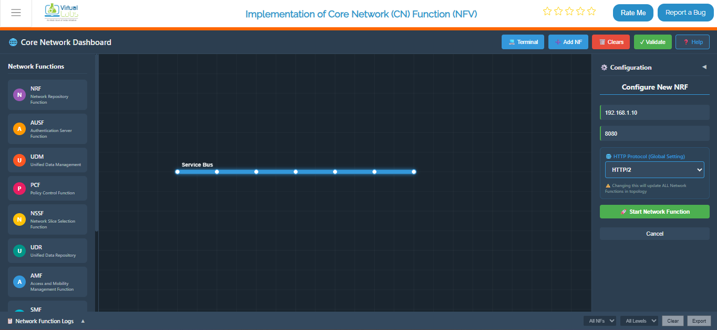Click the purple NRF circle icon

19,95
